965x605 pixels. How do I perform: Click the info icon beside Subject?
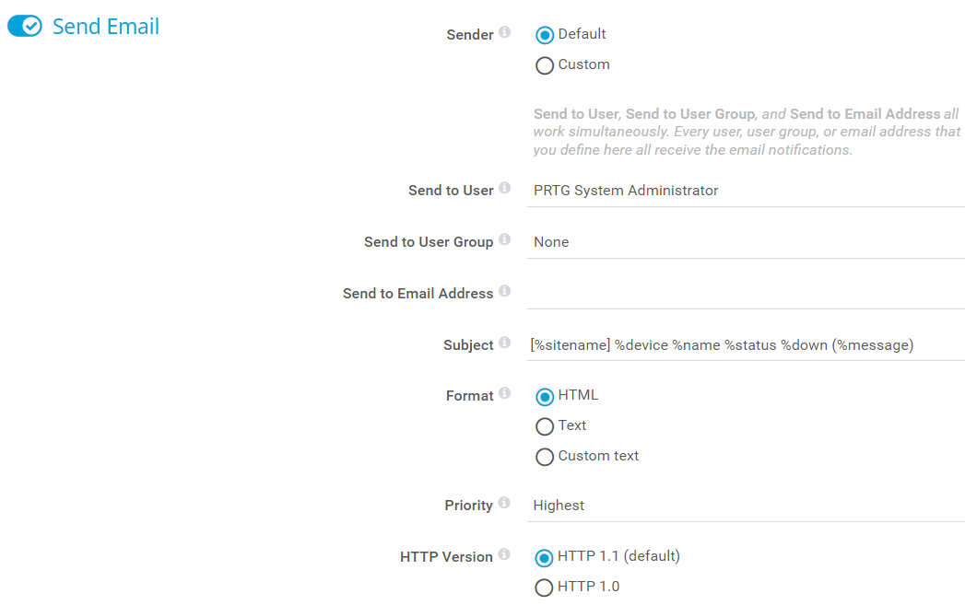pyautogui.click(x=504, y=343)
